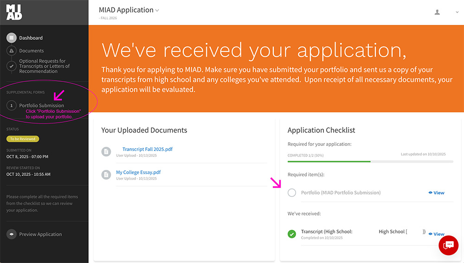464x263 pixels.
Task: Open My College Essay.pdf link
Action: pos(138,172)
